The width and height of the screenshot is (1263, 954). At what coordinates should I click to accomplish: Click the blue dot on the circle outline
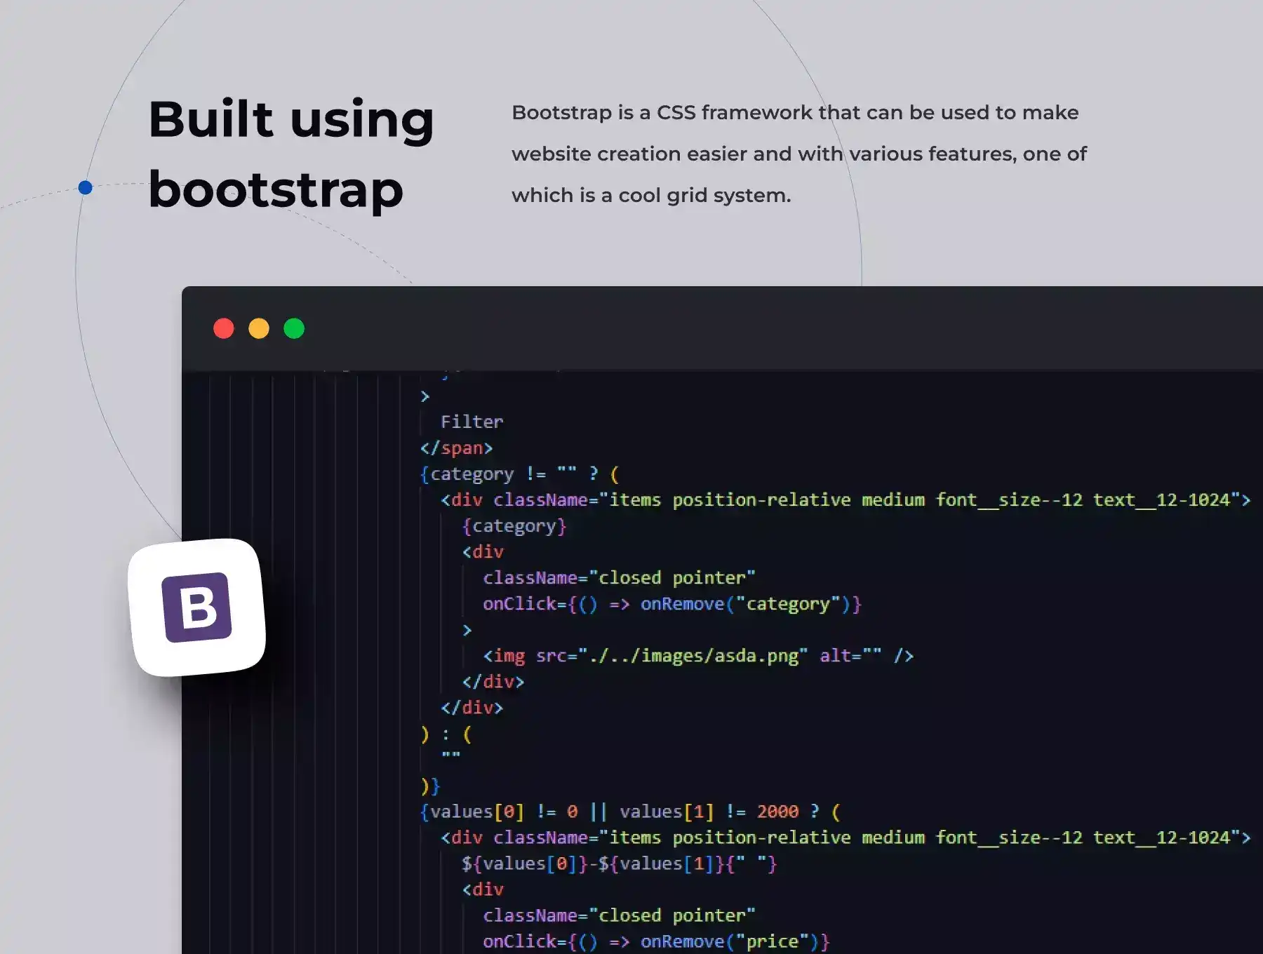coord(86,187)
